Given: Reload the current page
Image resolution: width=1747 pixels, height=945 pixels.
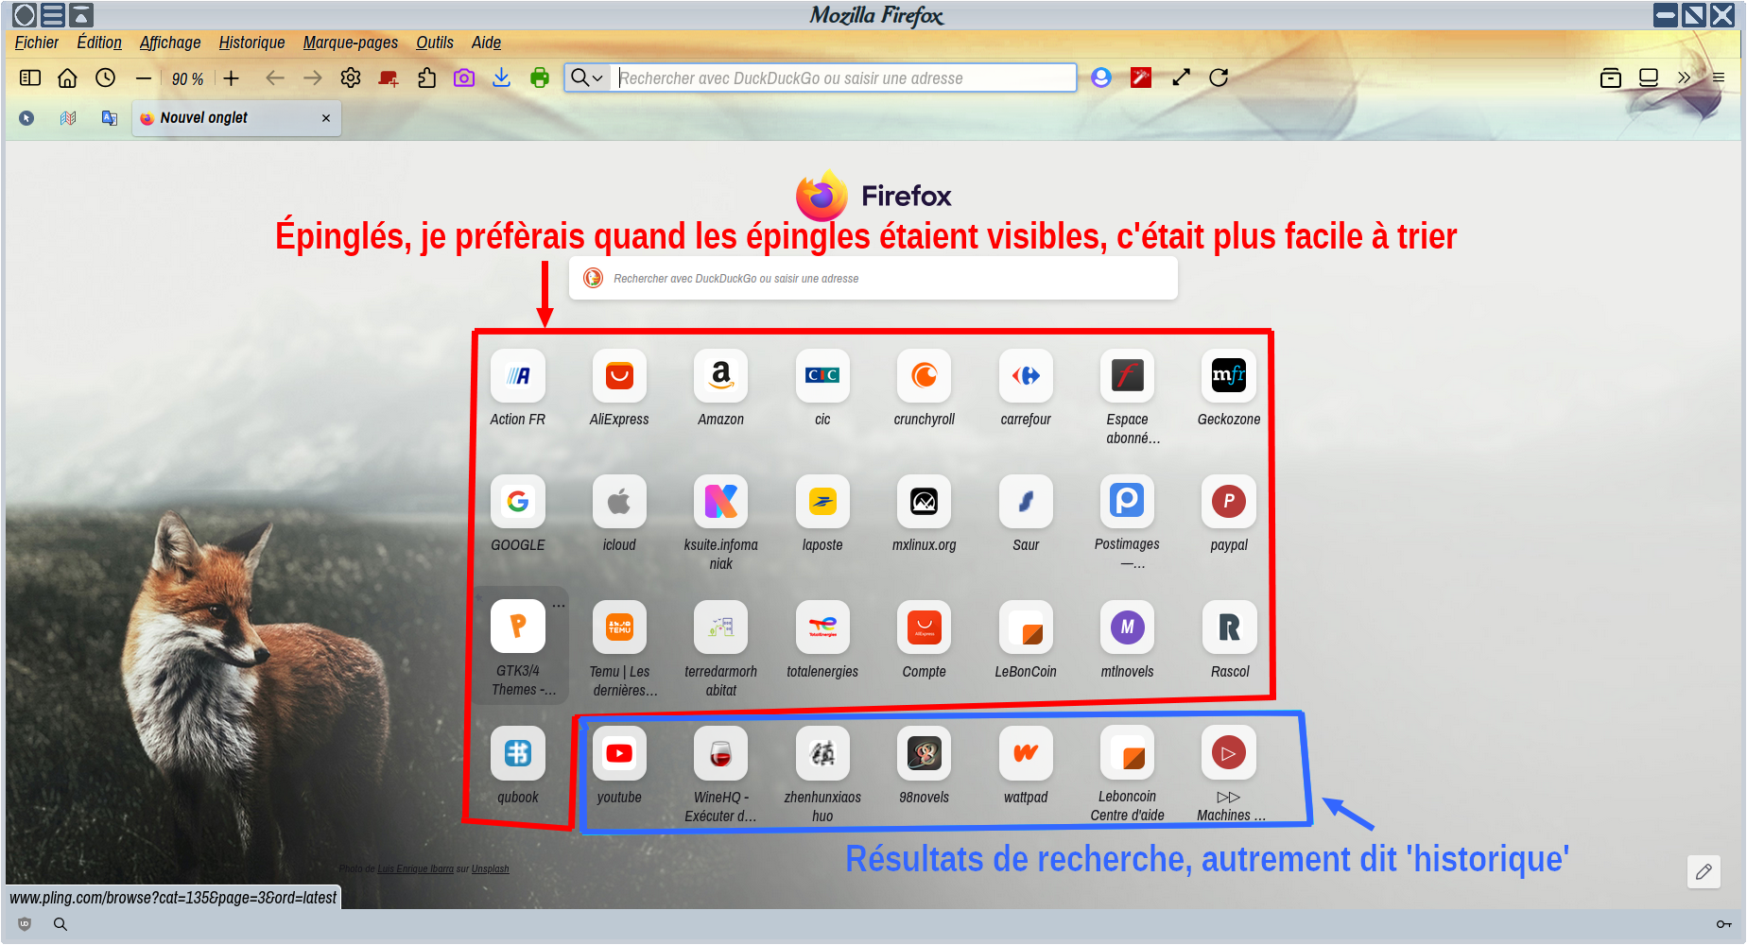Looking at the screenshot, I should [x=1219, y=78].
